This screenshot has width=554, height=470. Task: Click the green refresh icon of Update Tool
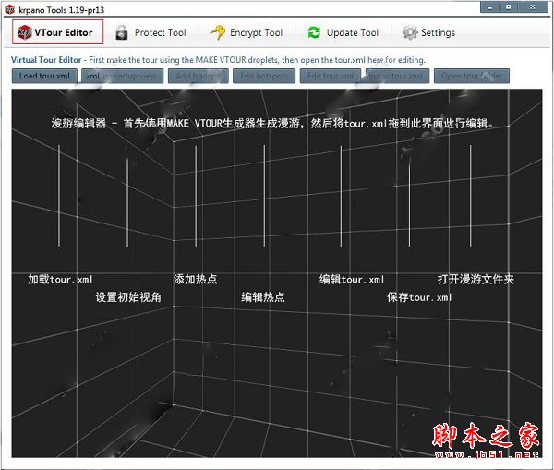(x=314, y=32)
